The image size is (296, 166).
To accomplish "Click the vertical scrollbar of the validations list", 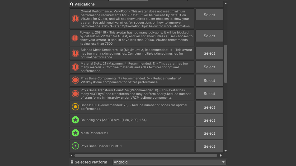I will (x=226, y=64).
